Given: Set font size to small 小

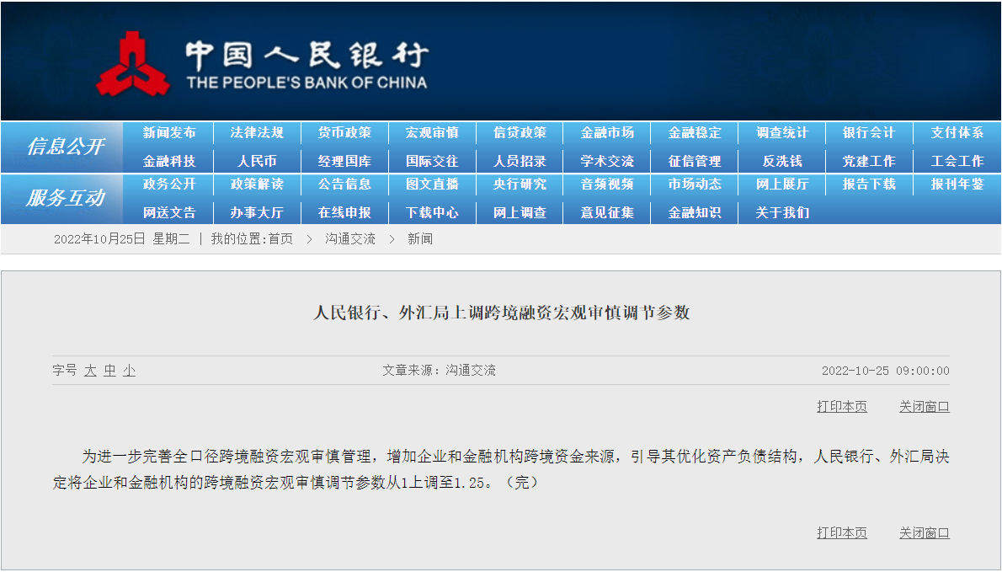Looking at the screenshot, I should (x=129, y=371).
